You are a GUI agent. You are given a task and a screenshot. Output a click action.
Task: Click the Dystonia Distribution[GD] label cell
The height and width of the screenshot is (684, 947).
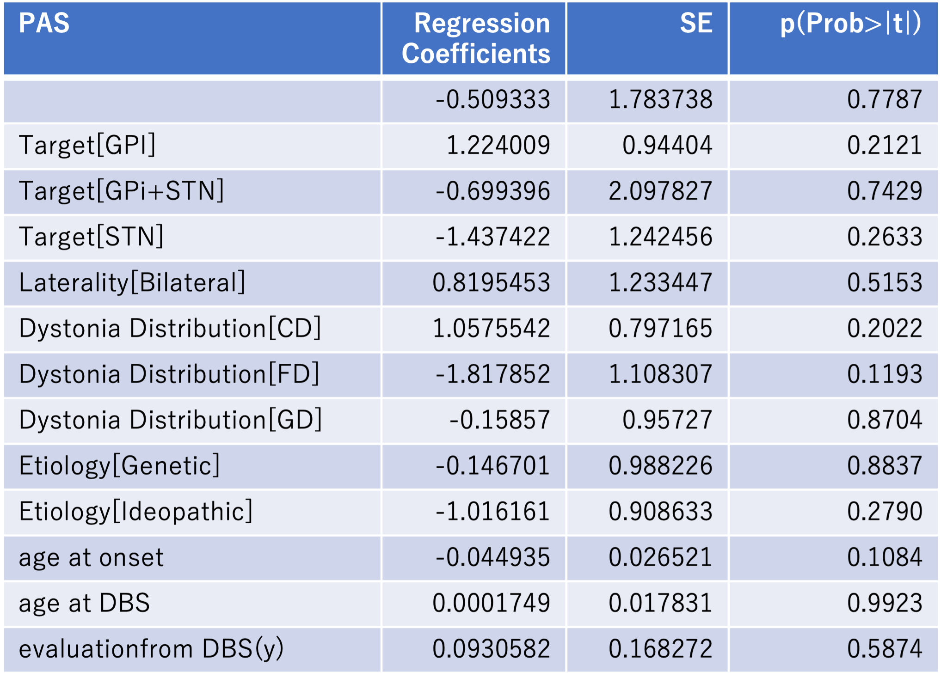coord(170,420)
